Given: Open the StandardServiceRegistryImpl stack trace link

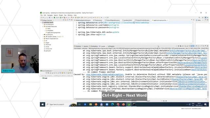Looking at the screenshot, I should click(193, 86).
